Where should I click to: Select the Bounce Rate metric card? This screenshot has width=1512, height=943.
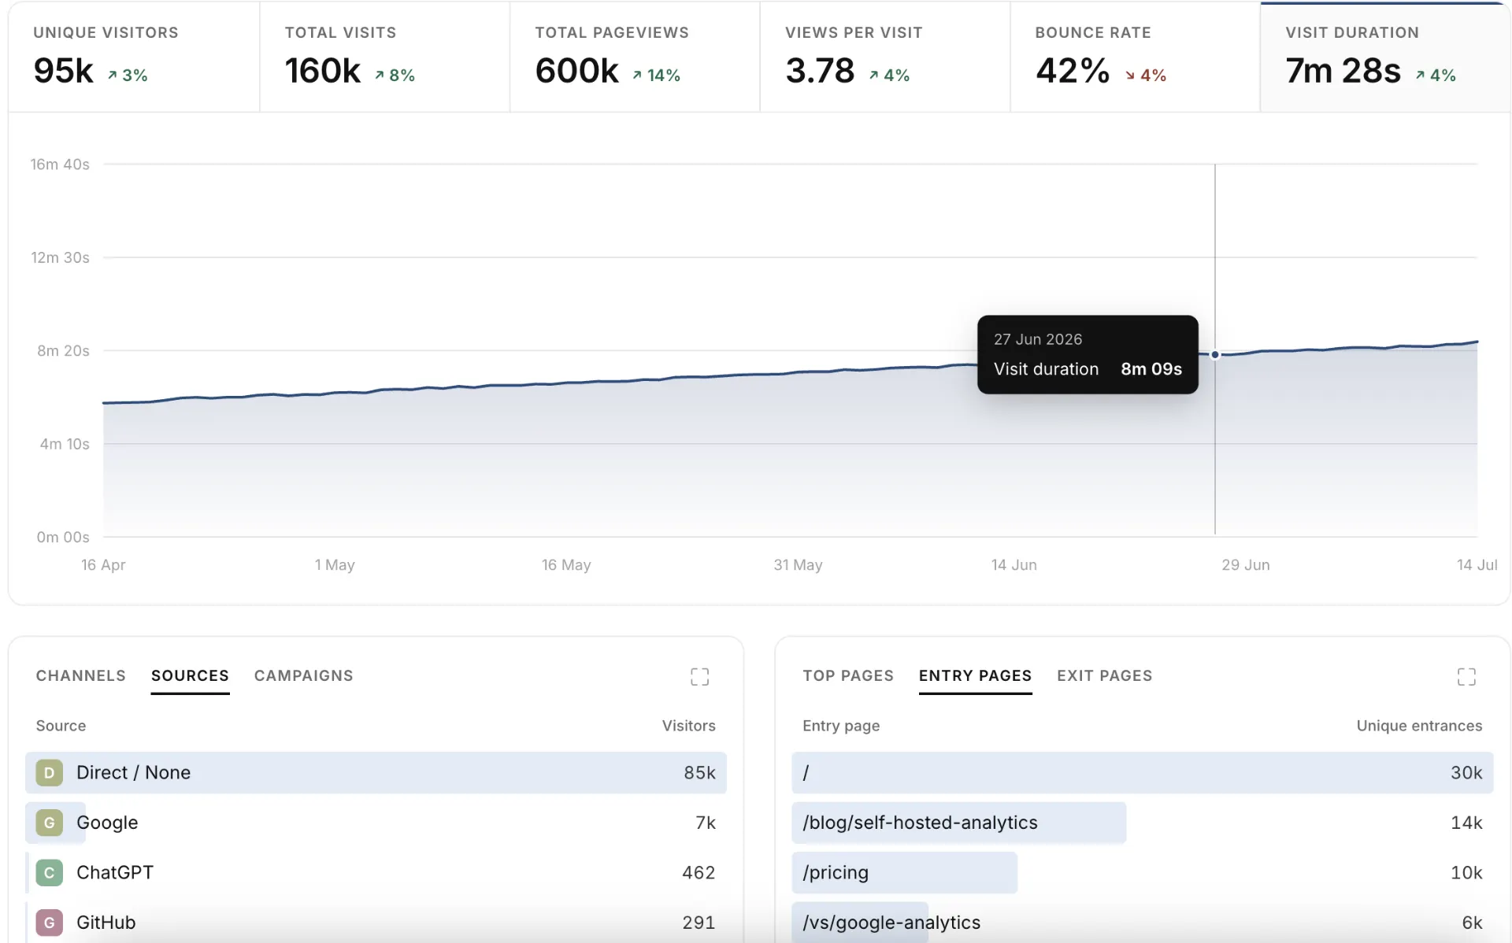coord(1135,57)
